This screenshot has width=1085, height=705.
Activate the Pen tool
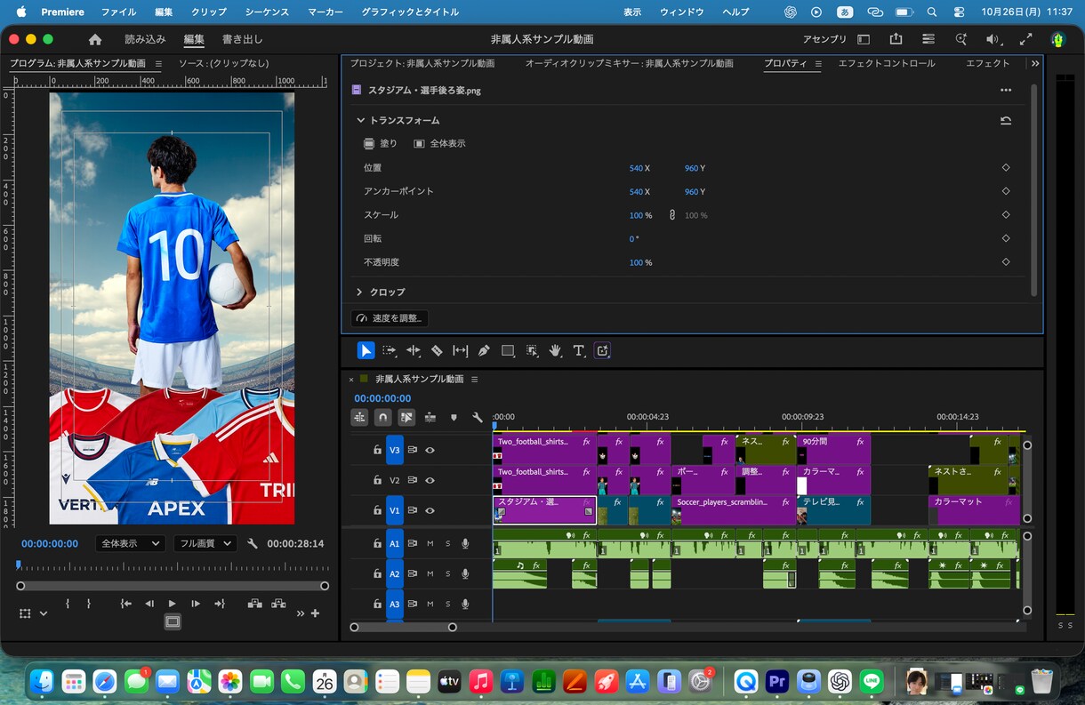tap(484, 350)
